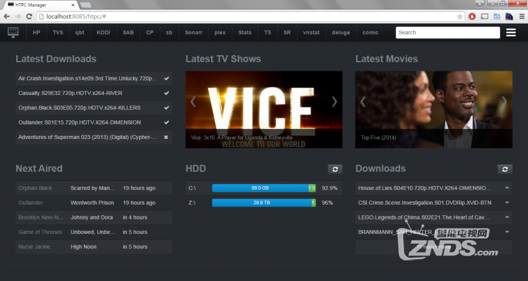Show previous movie in carousel
The image size is (528, 281).
[363, 102]
